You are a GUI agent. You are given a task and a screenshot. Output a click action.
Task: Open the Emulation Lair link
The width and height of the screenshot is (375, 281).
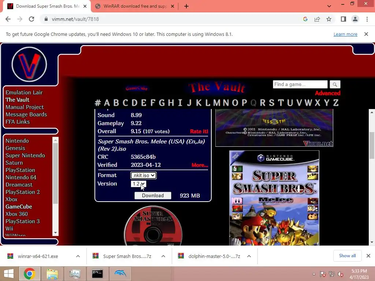point(24,93)
